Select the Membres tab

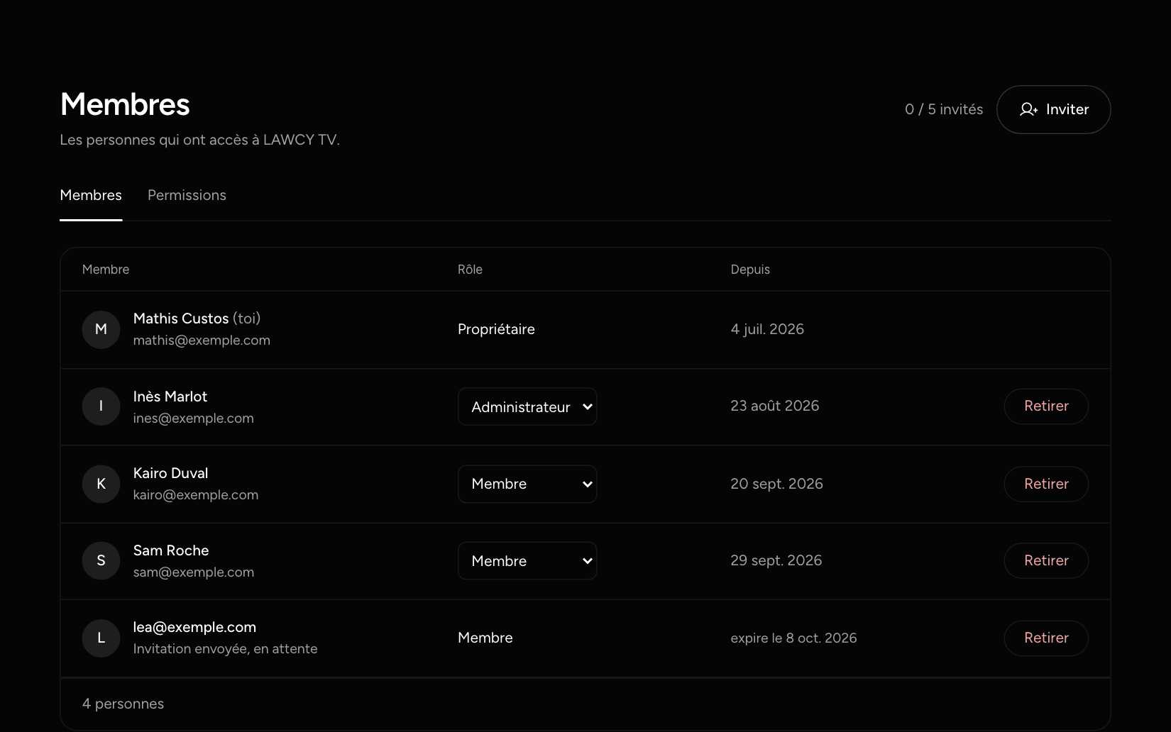(91, 195)
